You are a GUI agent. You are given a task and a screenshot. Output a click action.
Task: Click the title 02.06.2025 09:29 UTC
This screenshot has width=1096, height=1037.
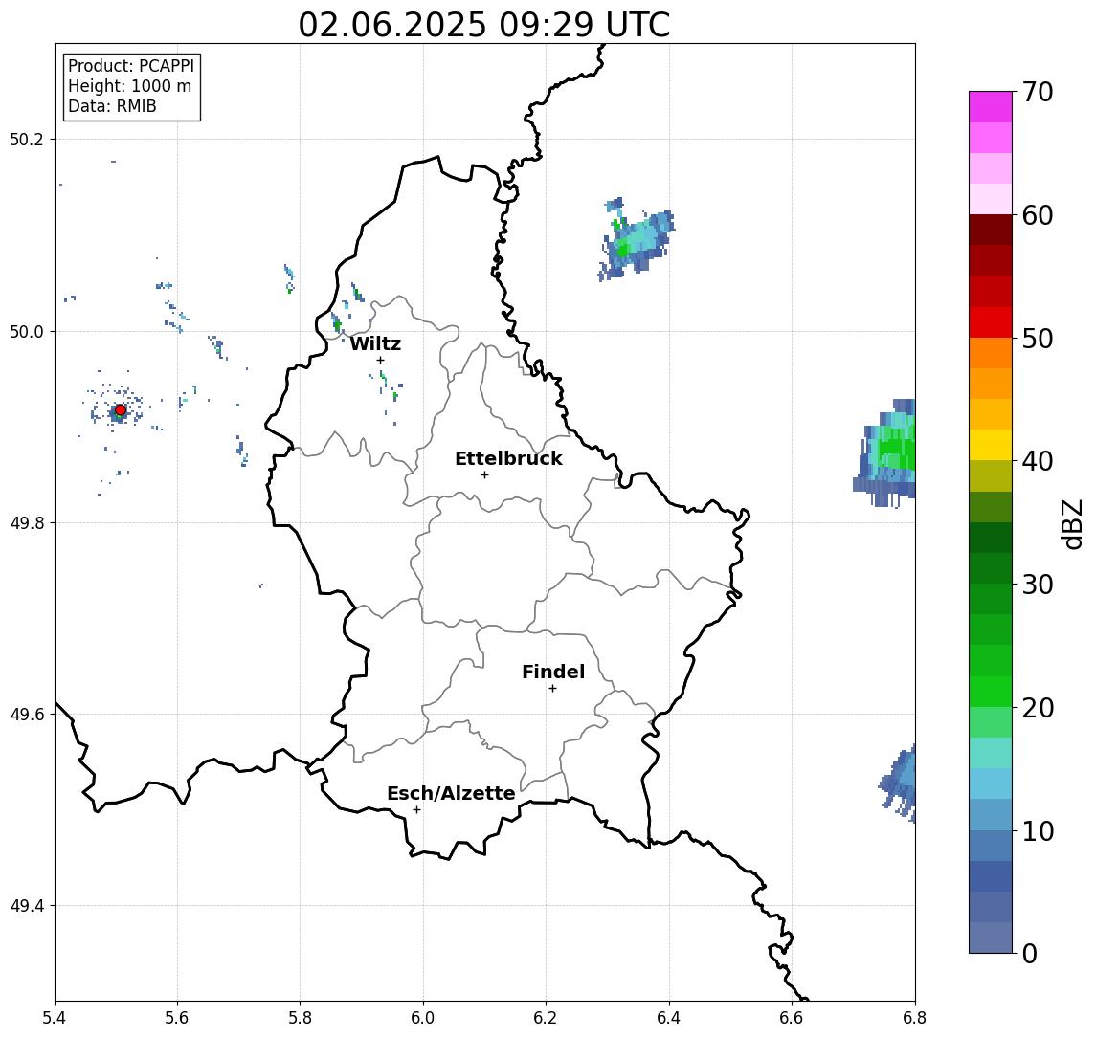pos(484,25)
